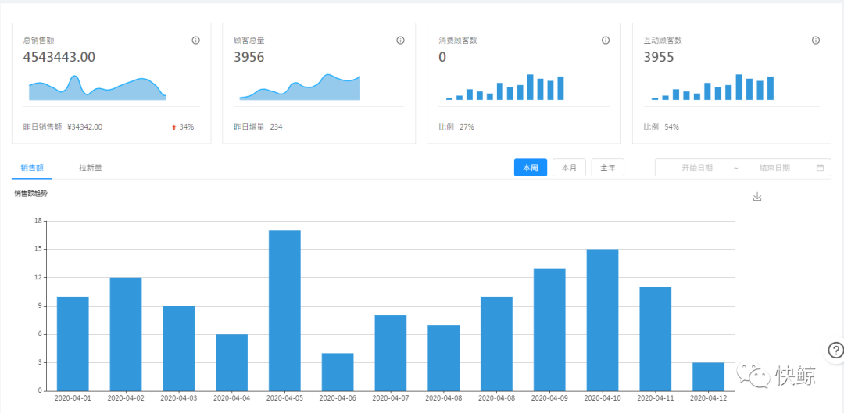The height and width of the screenshot is (413, 844).
Task: Switch to the 拉新量 tab
Action: click(90, 167)
